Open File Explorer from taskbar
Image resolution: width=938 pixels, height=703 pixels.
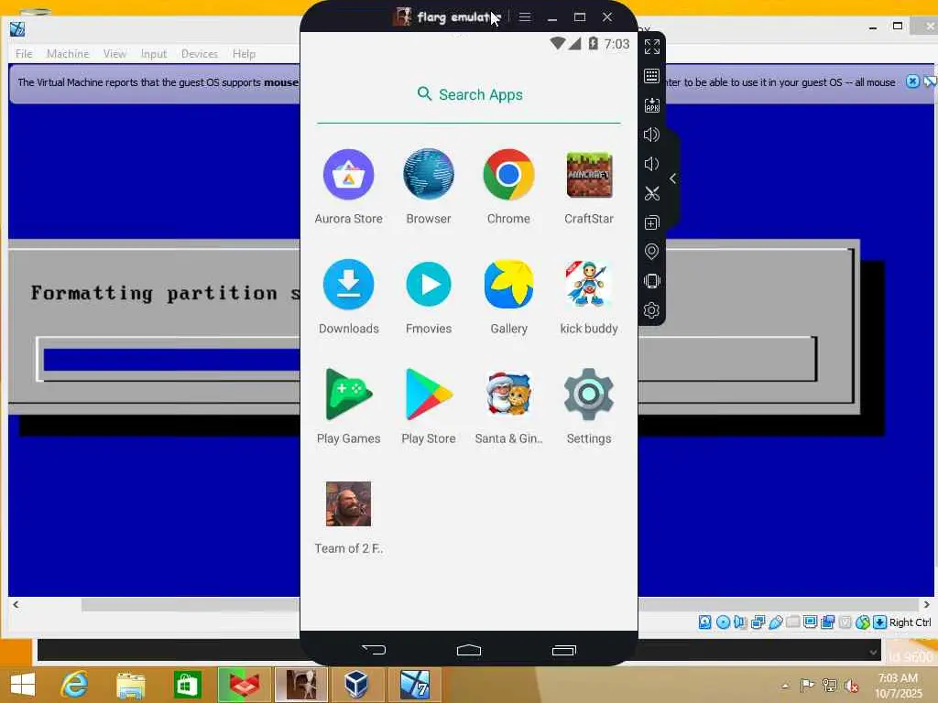[130, 684]
